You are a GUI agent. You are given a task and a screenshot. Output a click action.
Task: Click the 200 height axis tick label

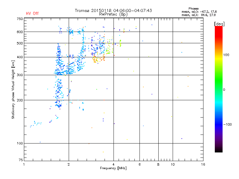(x=20, y=100)
